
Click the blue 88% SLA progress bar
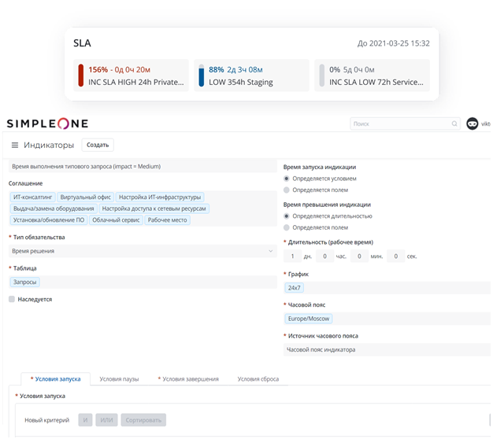coord(202,76)
